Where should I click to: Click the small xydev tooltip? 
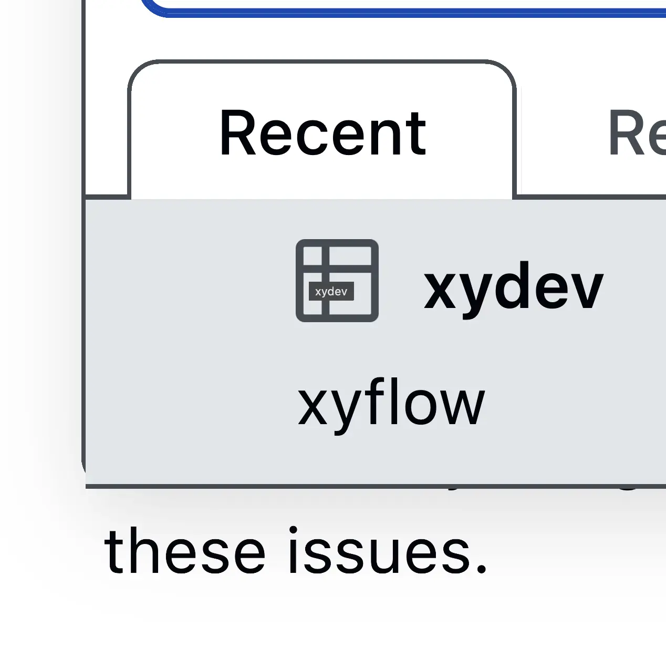tap(331, 292)
